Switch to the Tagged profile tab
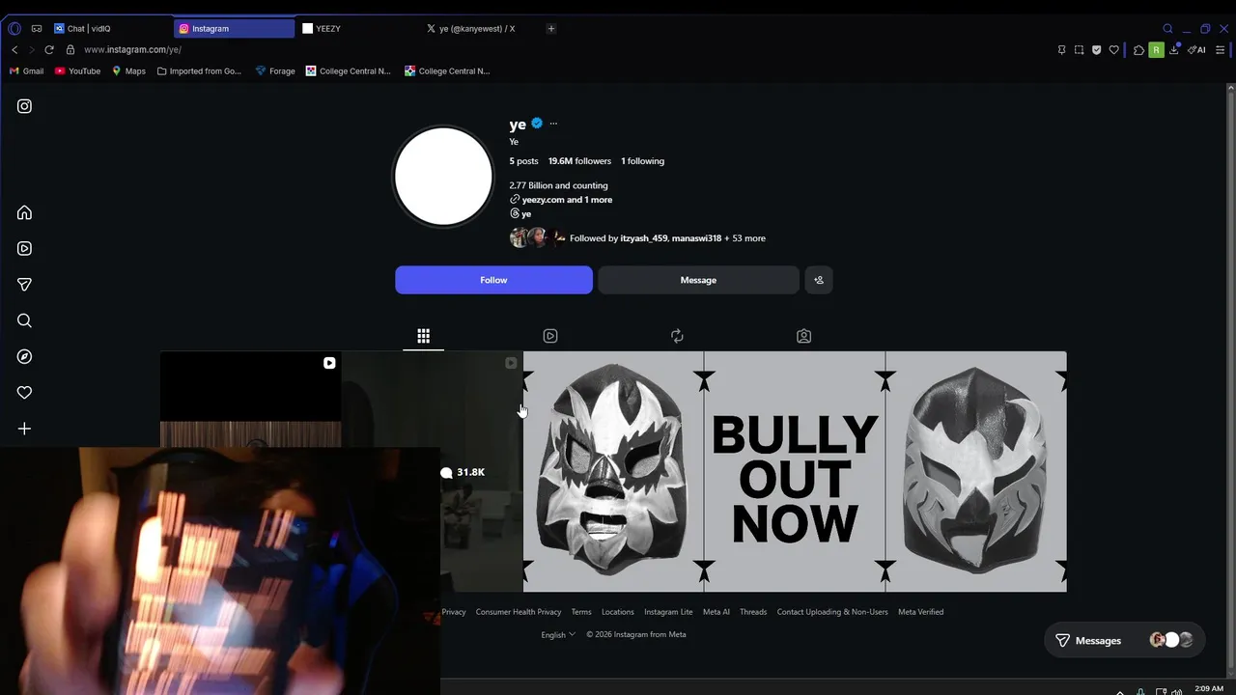Image resolution: width=1236 pixels, height=695 pixels. coord(803,336)
